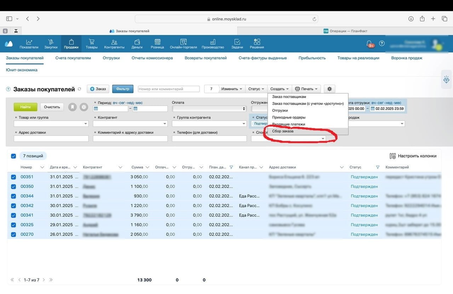453x294 pixels.
Task: Uncheck the checkbox for order 00344
Action: coord(13,196)
